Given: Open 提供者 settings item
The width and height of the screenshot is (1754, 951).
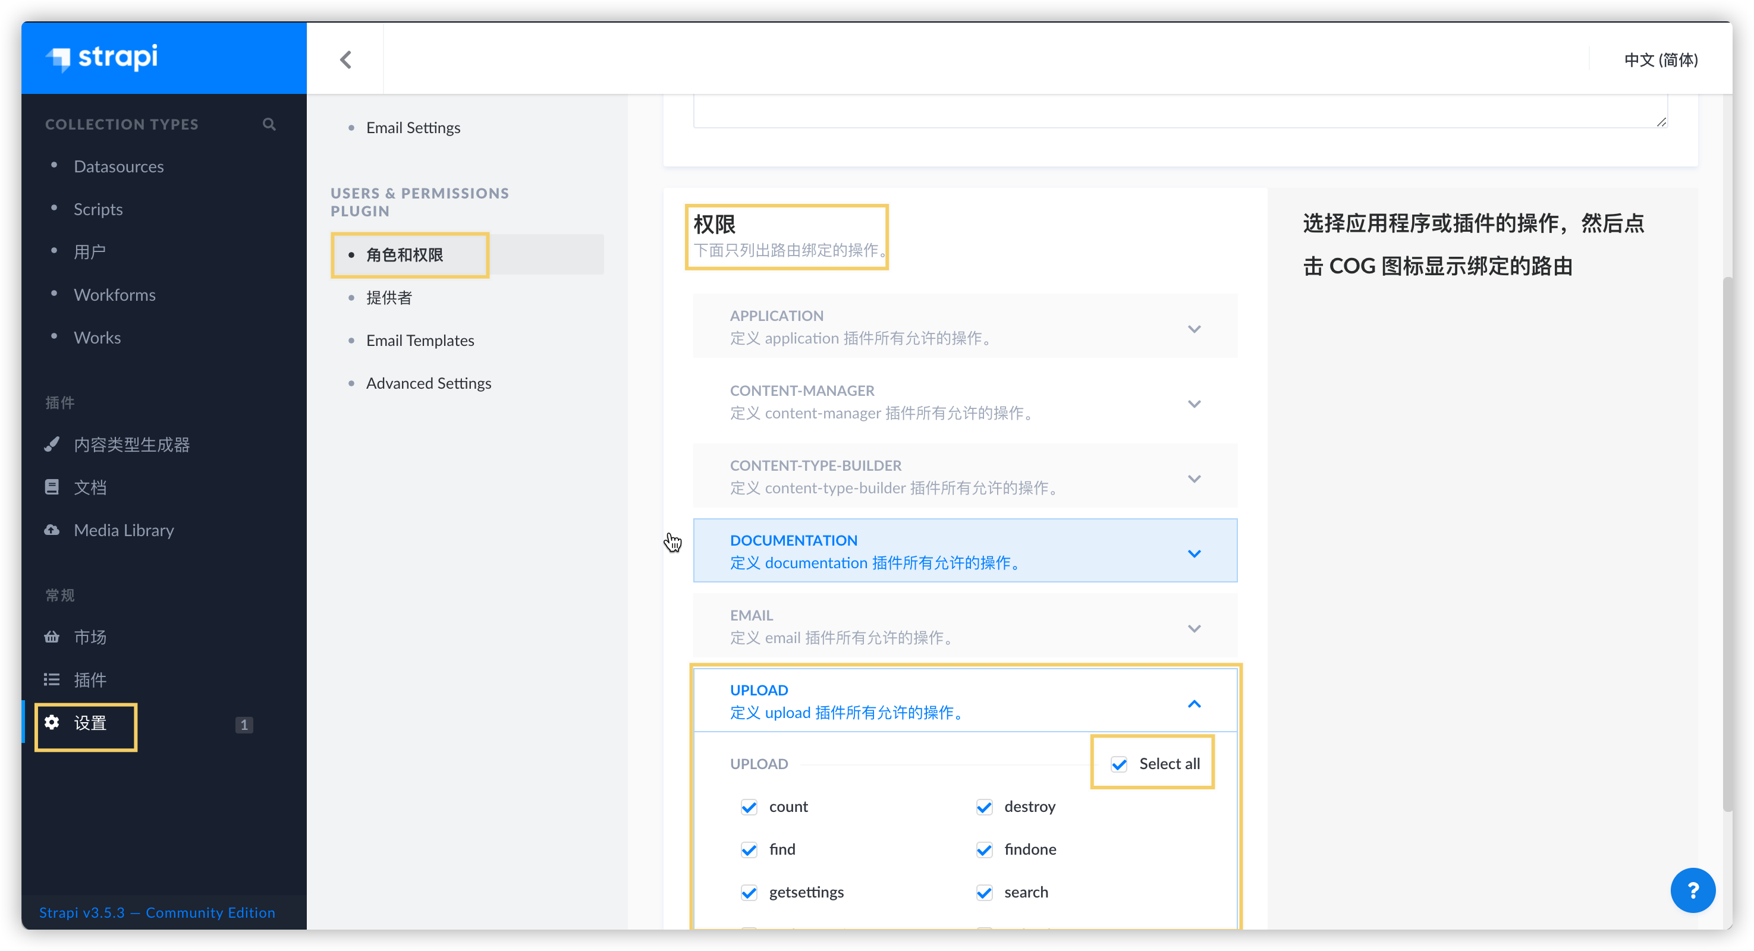Looking at the screenshot, I should point(389,298).
